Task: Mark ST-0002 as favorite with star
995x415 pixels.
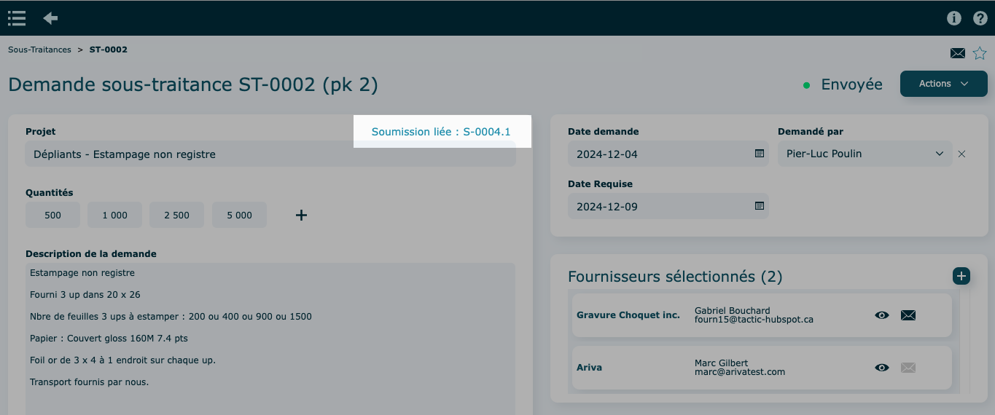Action: [x=979, y=53]
